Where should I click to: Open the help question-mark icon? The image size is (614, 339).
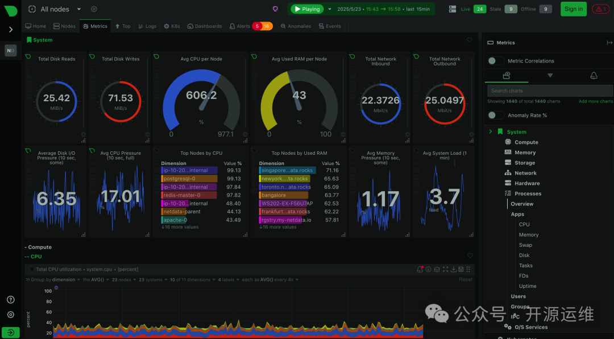pyautogui.click(x=11, y=300)
